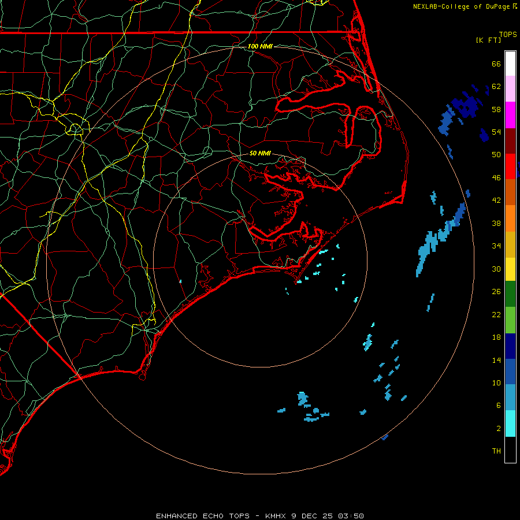Image resolution: width=520 pixels, height=520 pixels.
Task: Select the yellow 34 K FT swatch
Action: tap(510, 269)
